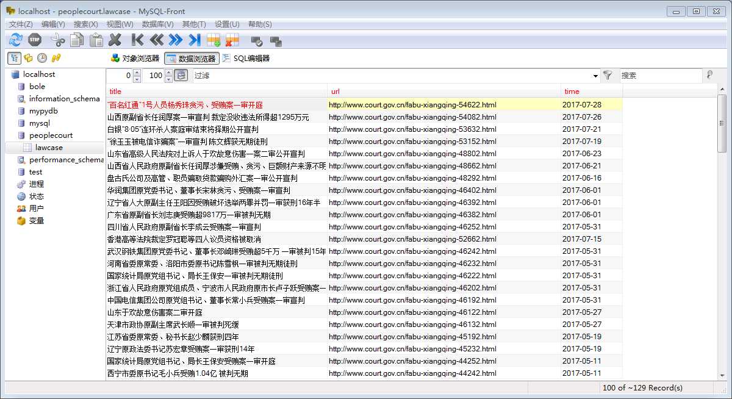Toggle the navigator tree view icon
This screenshot has height=399, width=732.
point(13,58)
